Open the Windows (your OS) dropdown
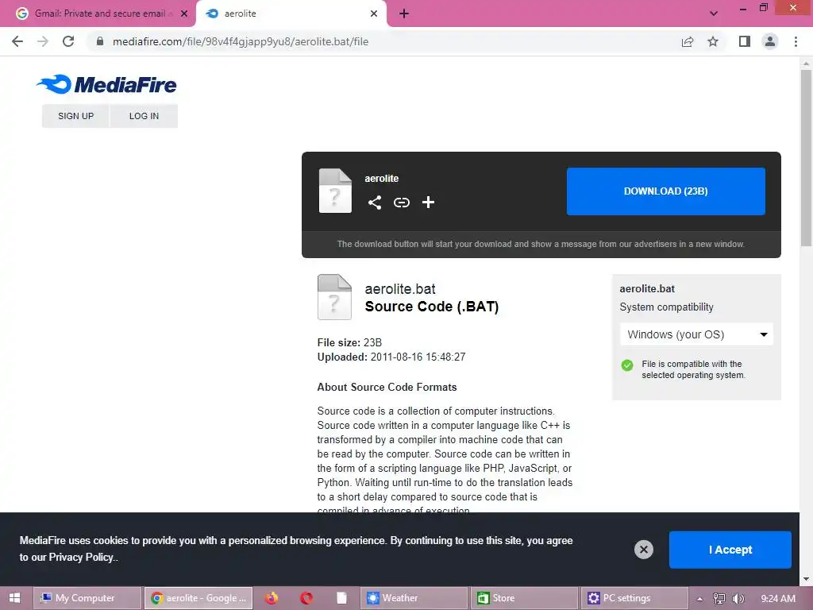 click(696, 334)
